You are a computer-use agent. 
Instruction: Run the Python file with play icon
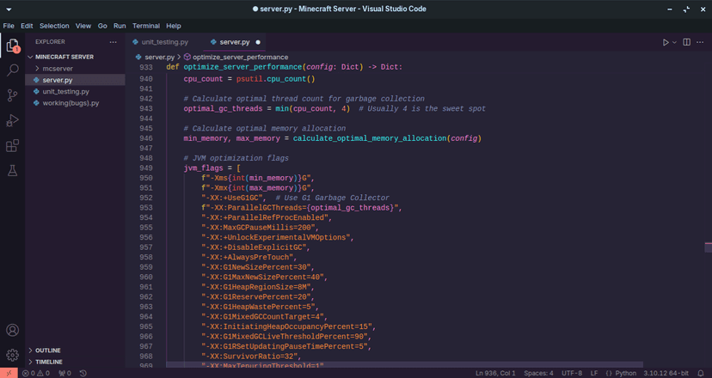tap(666, 42)
